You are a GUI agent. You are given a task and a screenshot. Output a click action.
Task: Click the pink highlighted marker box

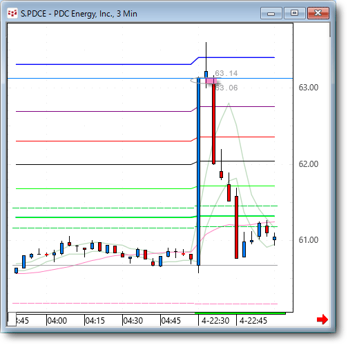[211, 81]
